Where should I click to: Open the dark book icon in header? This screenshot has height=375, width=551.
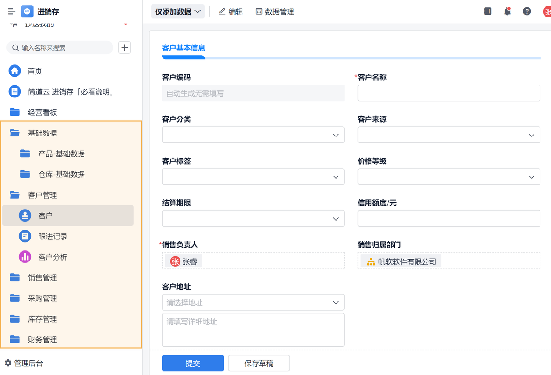tap(488, 11)
